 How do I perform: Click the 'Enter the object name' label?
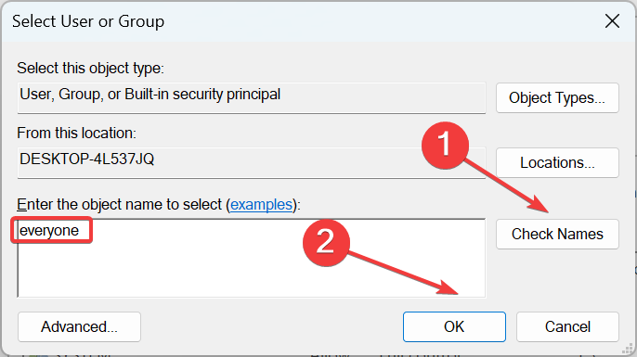(159, 204)
